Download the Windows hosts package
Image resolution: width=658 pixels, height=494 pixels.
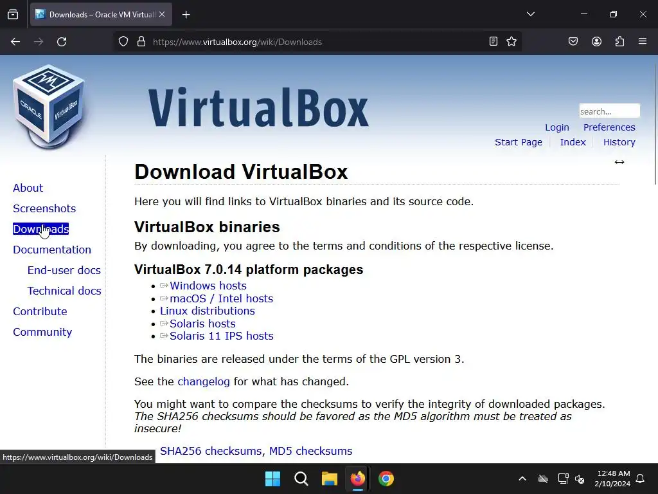(208, 286)
